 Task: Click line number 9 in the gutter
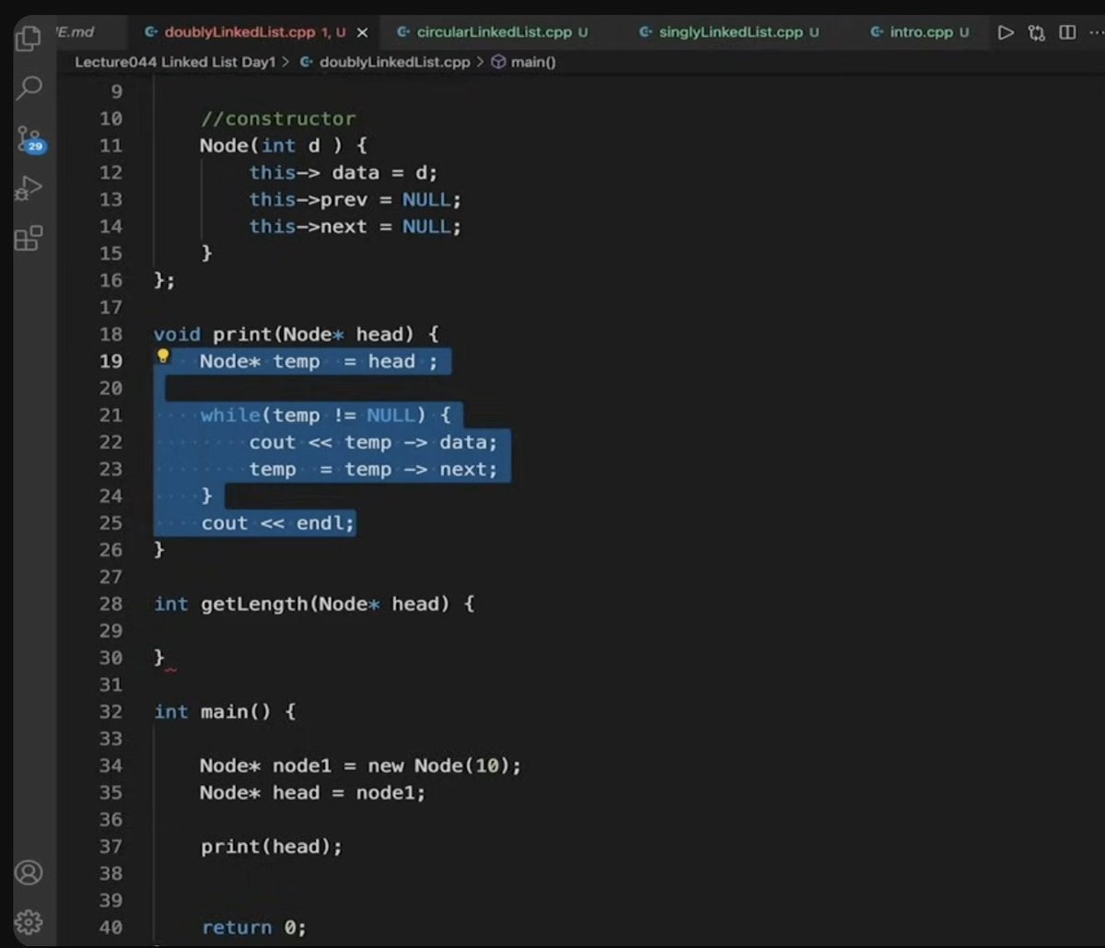tap(116, 91)
